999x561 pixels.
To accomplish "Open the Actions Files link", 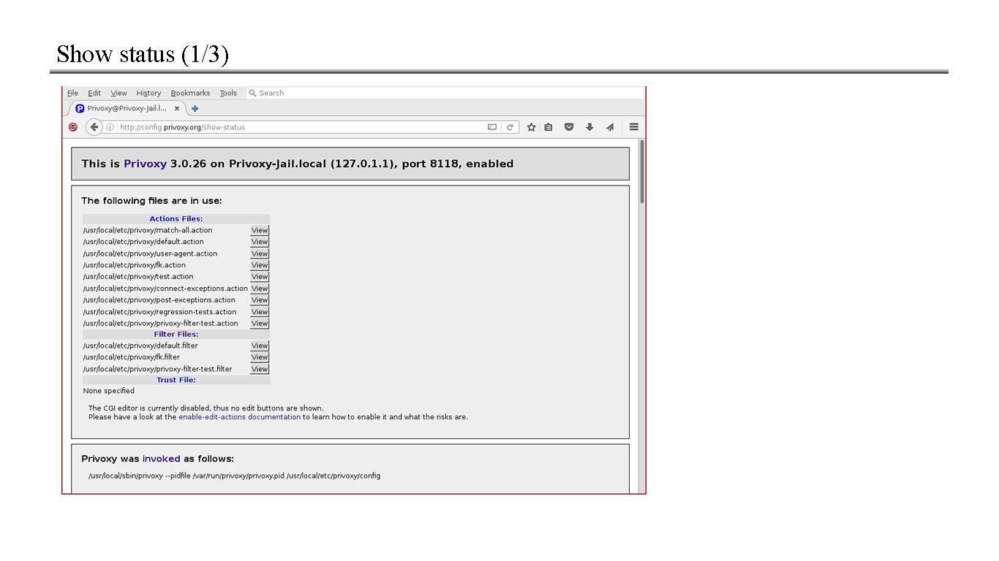I will 176,218.
